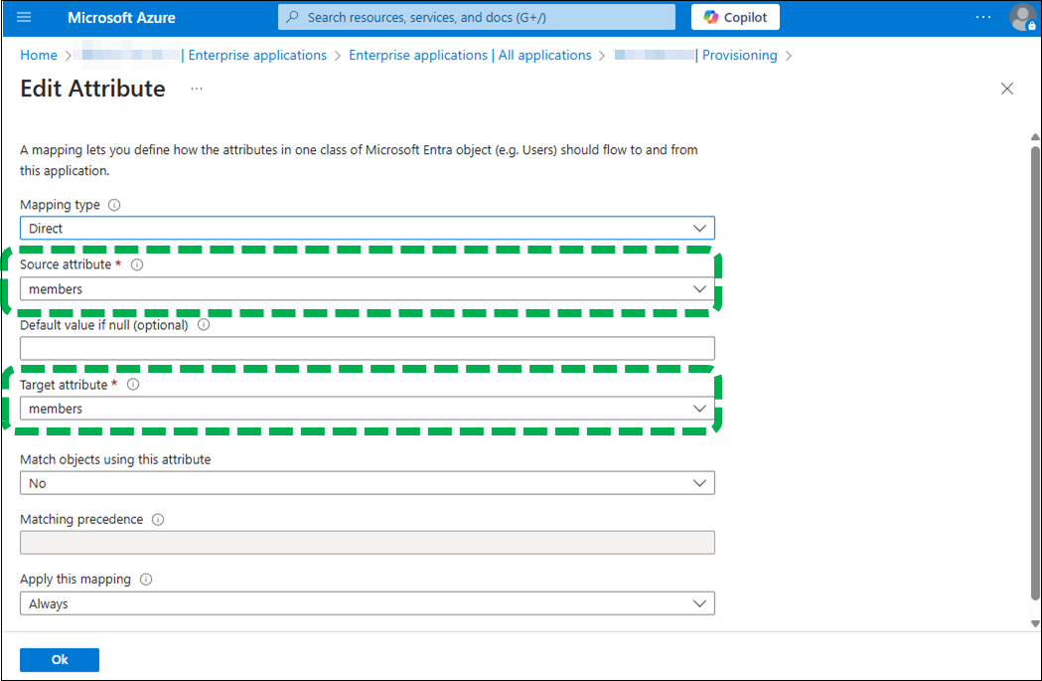The height and width of the screenshot is (681, 1042).
Task: Click the Apply this mapping info icon
Action: point(146,580)
